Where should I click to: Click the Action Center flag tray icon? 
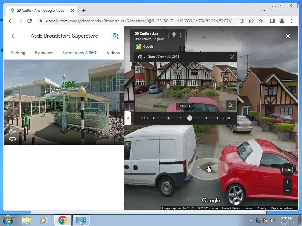tap(265, 220)
